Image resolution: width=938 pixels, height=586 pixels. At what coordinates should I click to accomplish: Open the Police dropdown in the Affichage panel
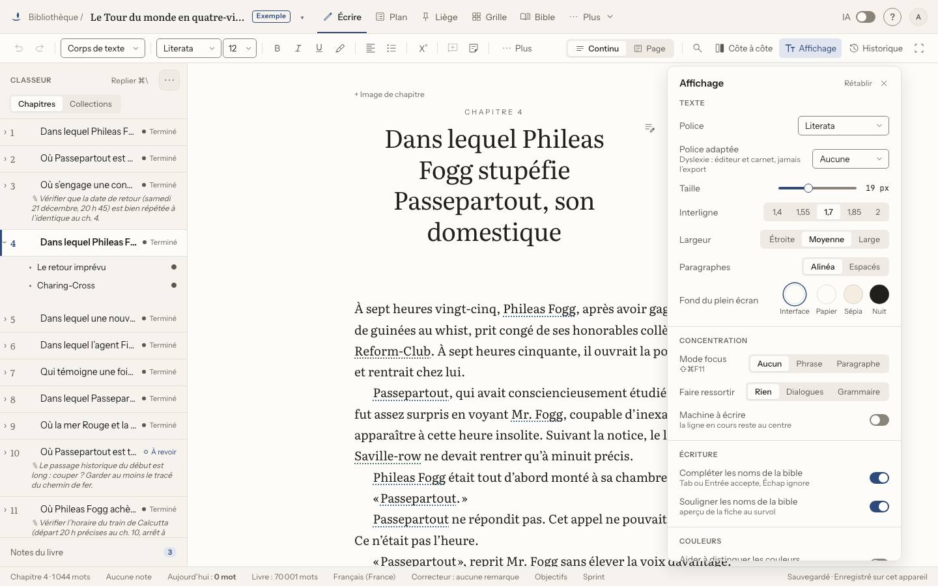843,126
